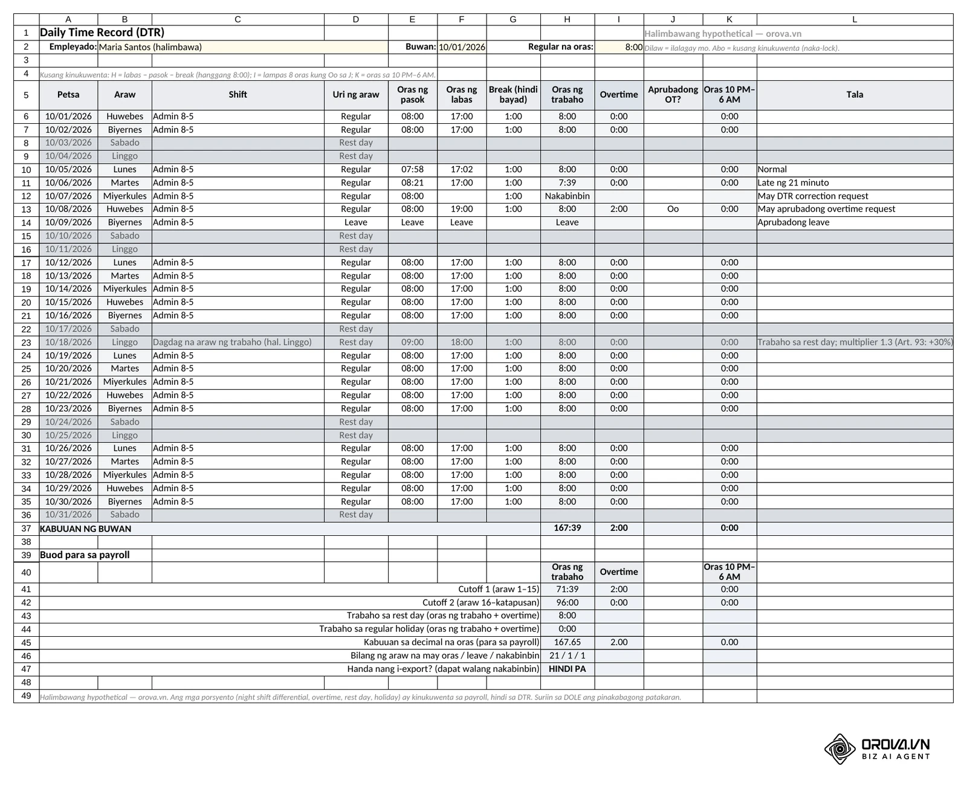Click the Oo approval cell on 10/08/2026

673,209
